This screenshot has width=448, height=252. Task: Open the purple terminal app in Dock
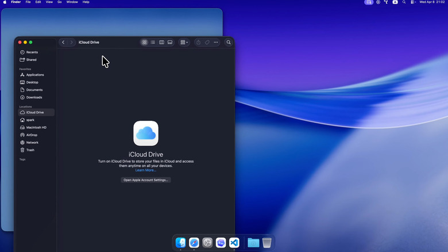coord(221,243)
